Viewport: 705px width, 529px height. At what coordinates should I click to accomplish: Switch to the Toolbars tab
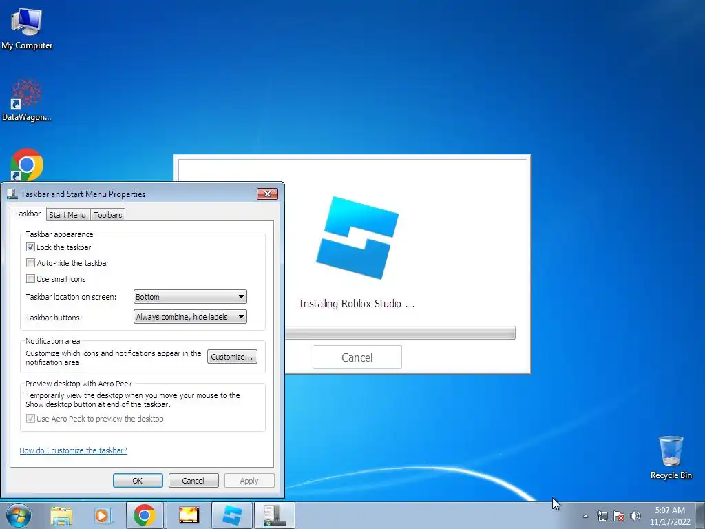coord(108,215)
